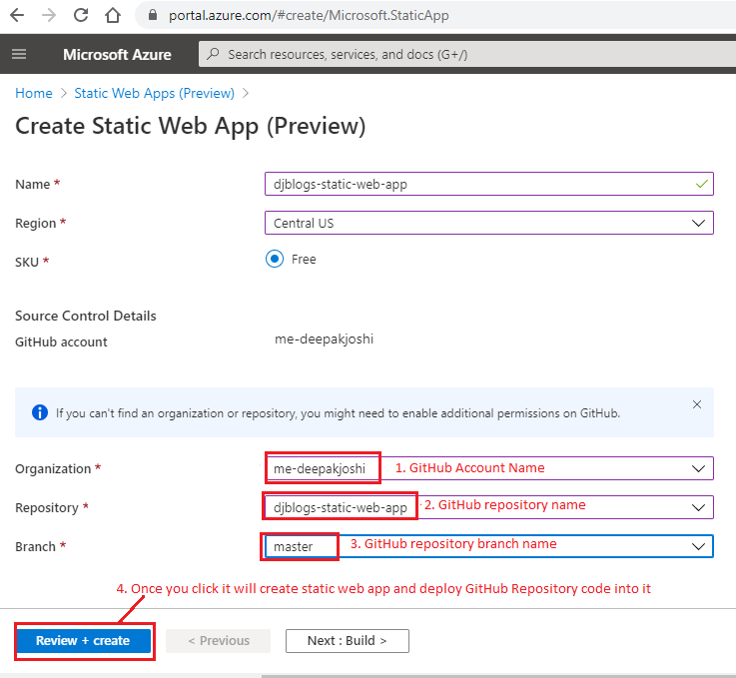Image resolution: width=736 pixels, height=678 pixels.
Task: Click the disabled Previous button
Action: pyautogui.click(x=219, y=640)
